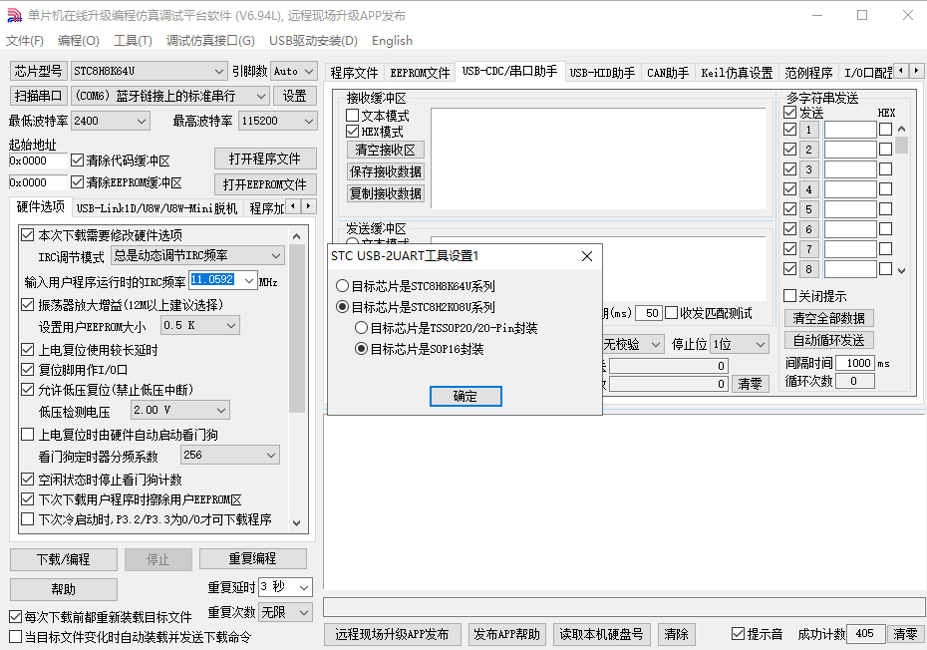This screenshot has height=650, width=927.
Task: Open IRC frequency 11.0592 dropdown
Action: [x=223, y=280]
